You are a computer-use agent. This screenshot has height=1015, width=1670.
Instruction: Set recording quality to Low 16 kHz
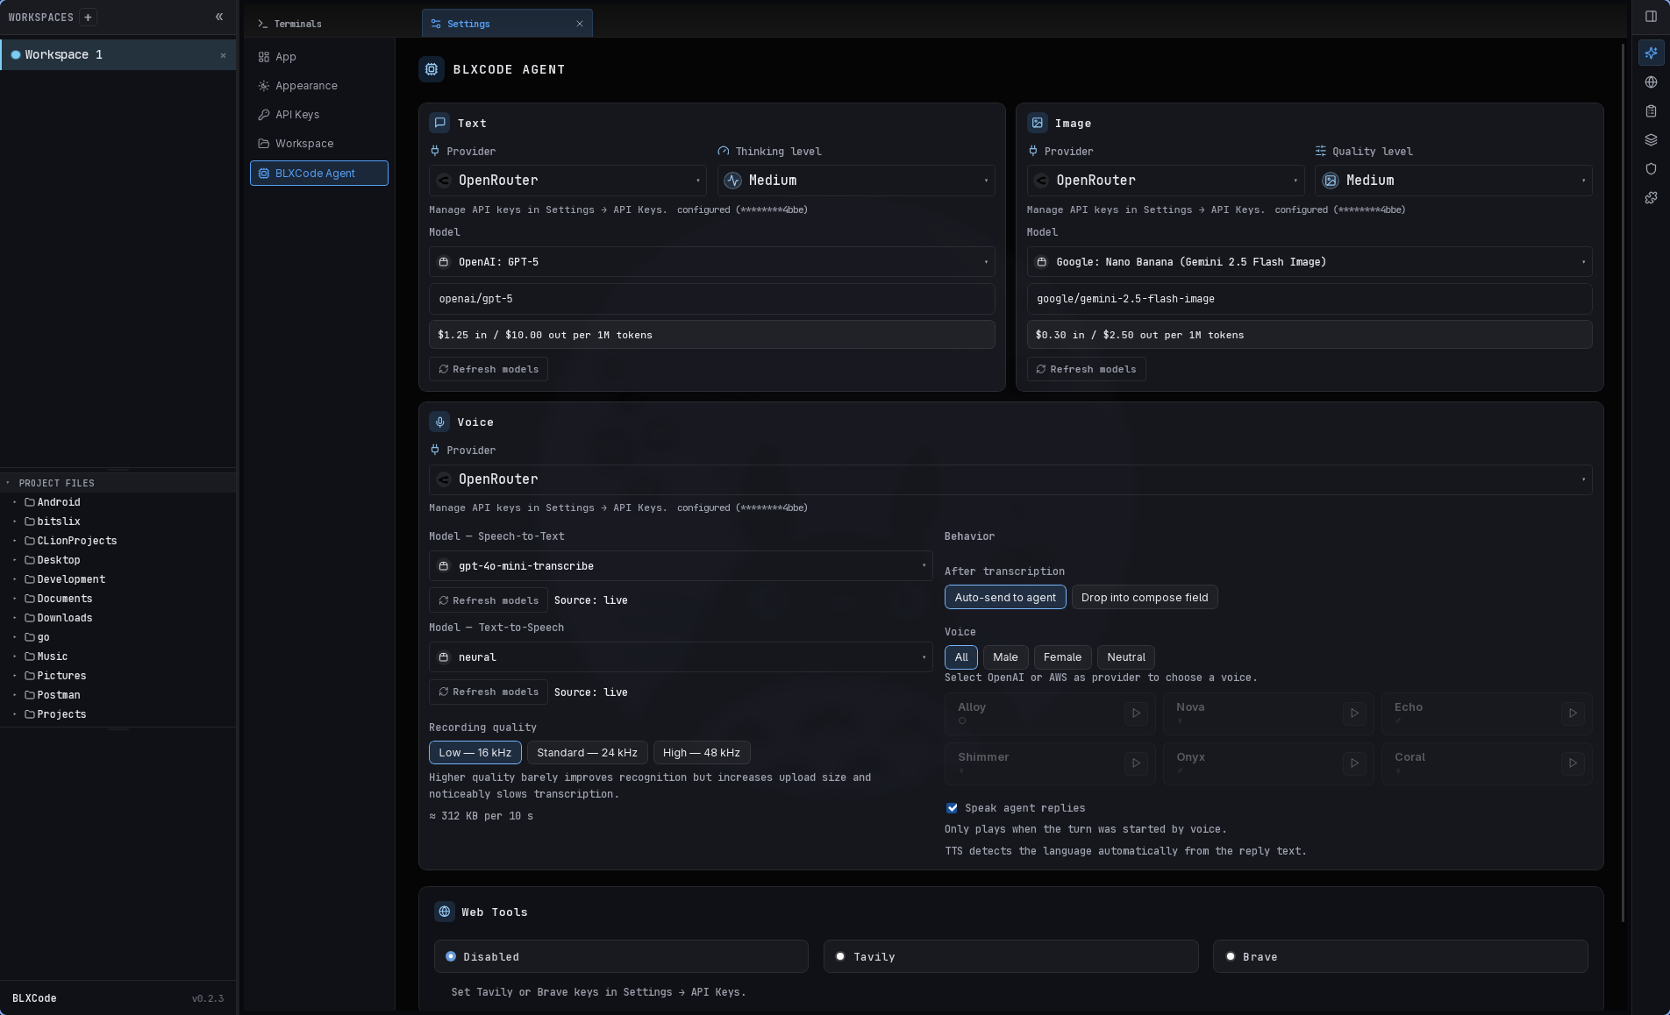pos(475,752)
